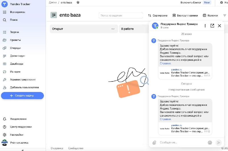Image resolution: width=228 pixels, height=151 pixels.
Task: Open support chat in a new window
Action: [x=212, y=26]
